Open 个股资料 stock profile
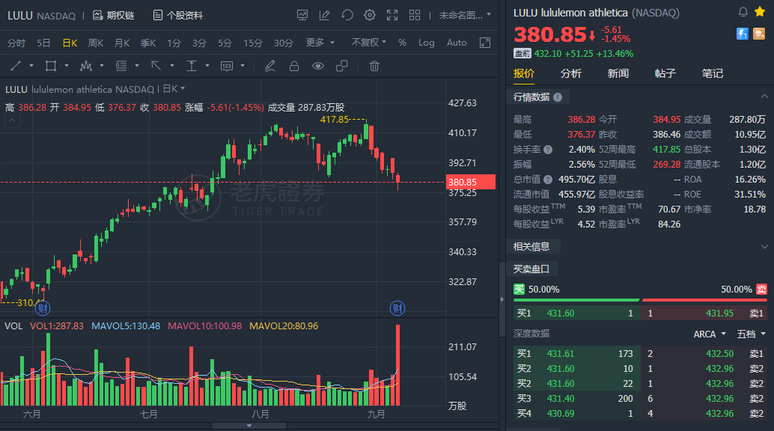 [177, 15]
